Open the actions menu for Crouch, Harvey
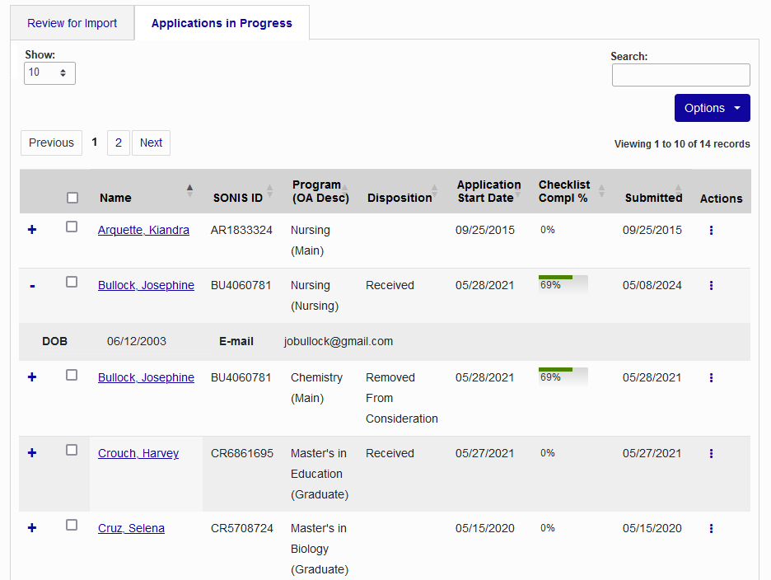 [711, 452]
